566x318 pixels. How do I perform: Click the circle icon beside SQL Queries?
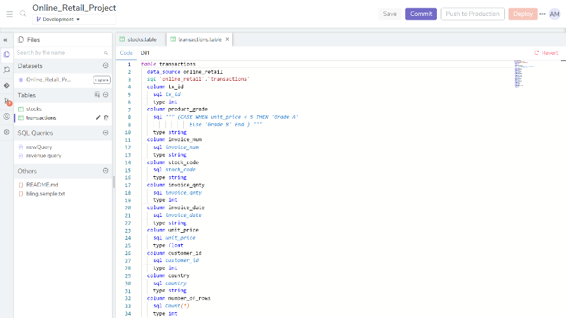106,133
